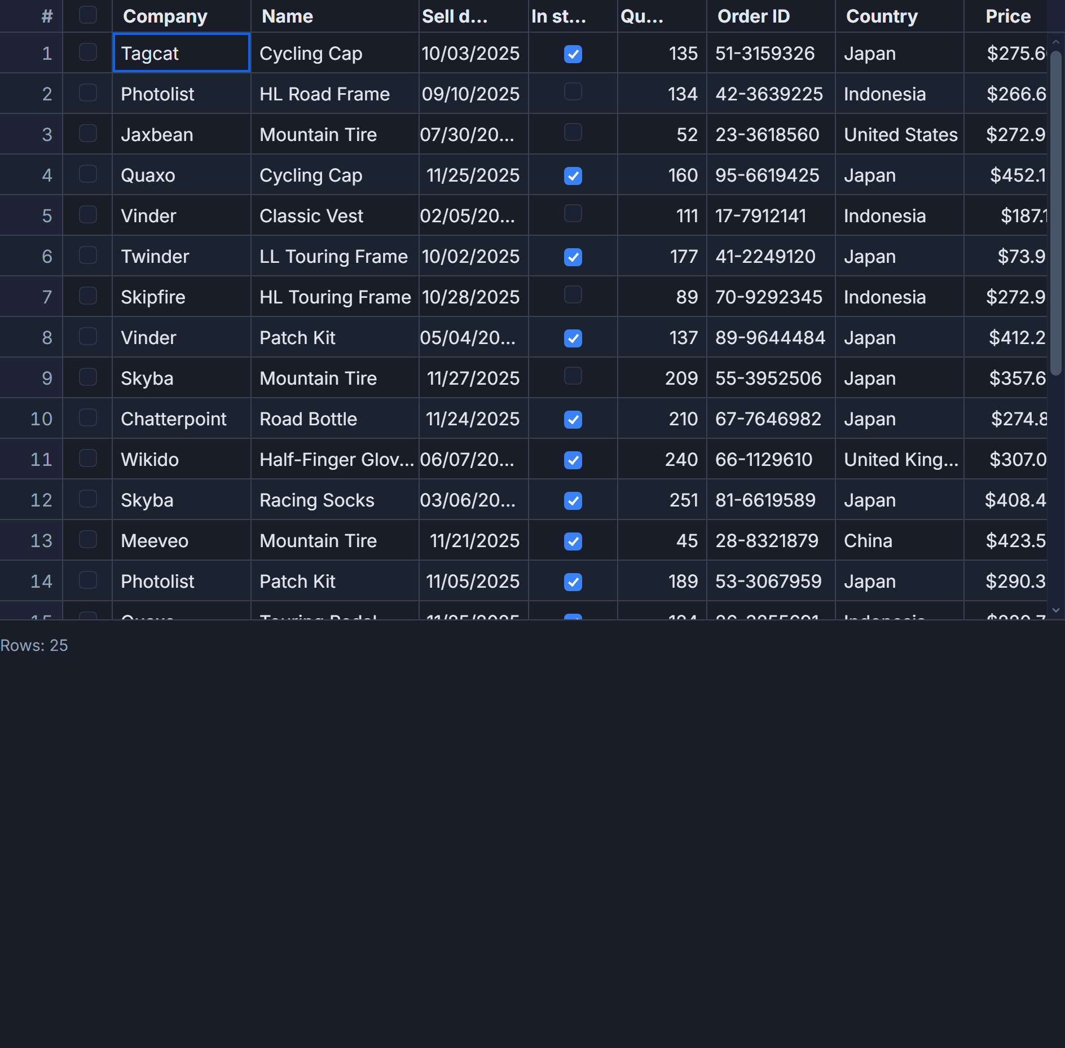Click the Wikido company cell
This screenshot has height=1048, width=1065.
pyautogui.click(x=182, y=459)
